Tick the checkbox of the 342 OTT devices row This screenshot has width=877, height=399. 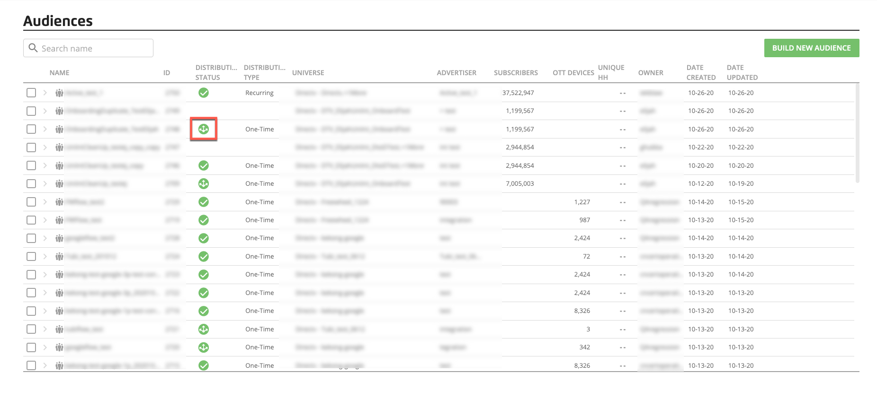pyautogui.click(x=31, y=347)
